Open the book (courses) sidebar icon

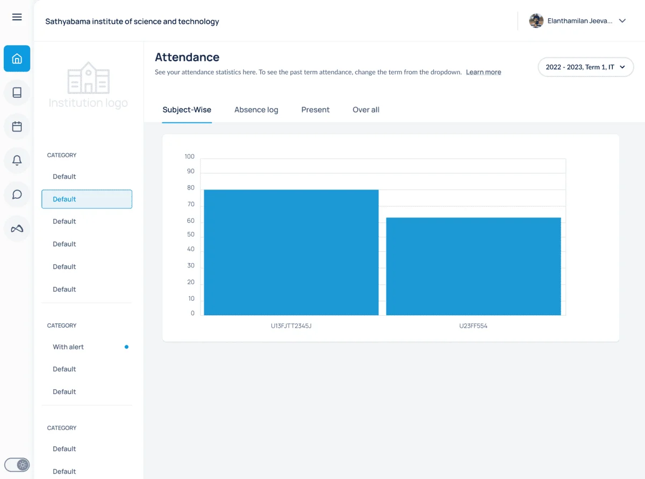click(17, 93)
